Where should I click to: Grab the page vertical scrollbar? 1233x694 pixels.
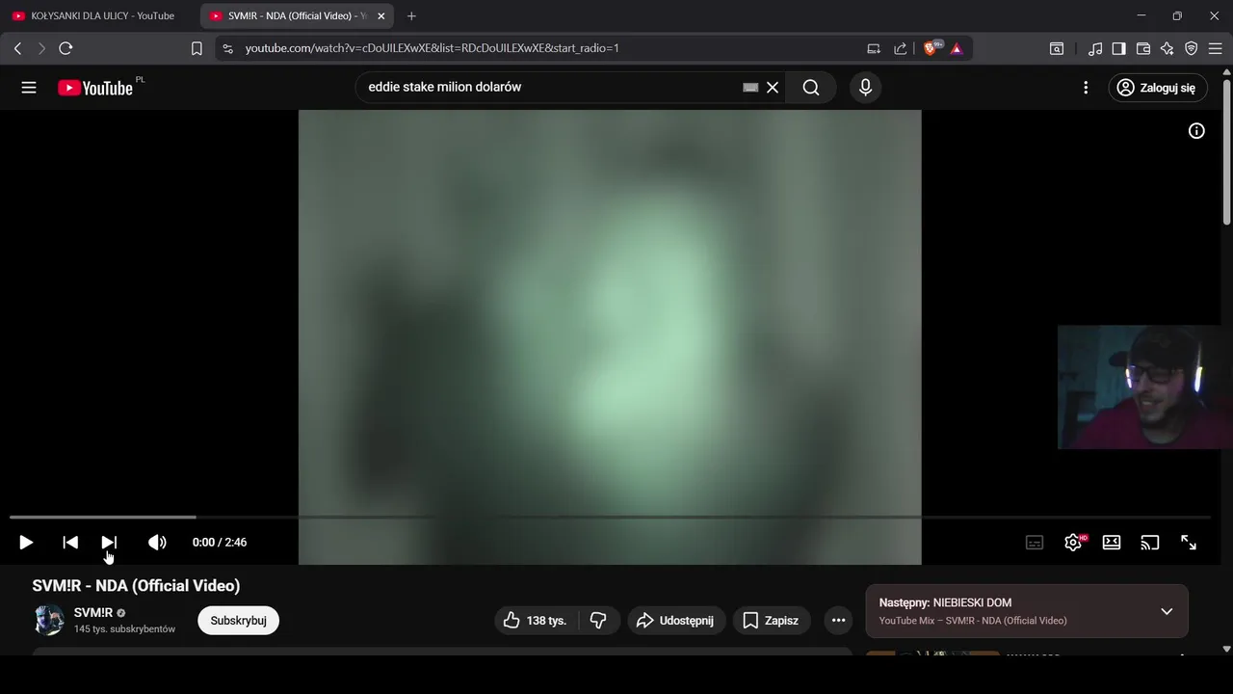point(1226,152)
